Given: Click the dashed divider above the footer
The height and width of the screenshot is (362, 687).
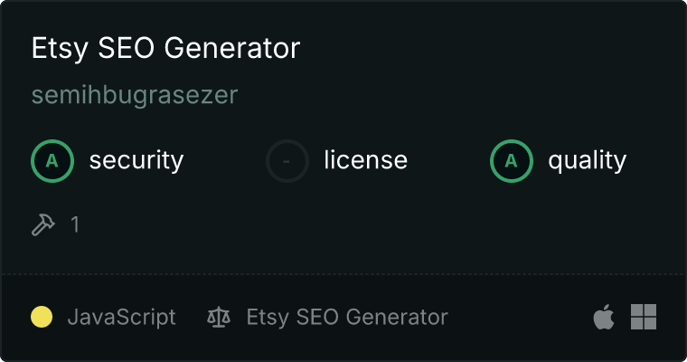Looking at the screenshot, I should click(x=343, y=273).
